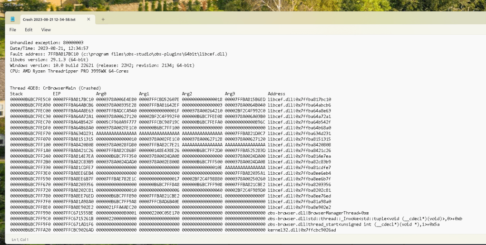Click the 'libcef.dll!0x7ffba81cdfe7' address entry
This screenshot has height=245, width=486.
click(300, 168)
